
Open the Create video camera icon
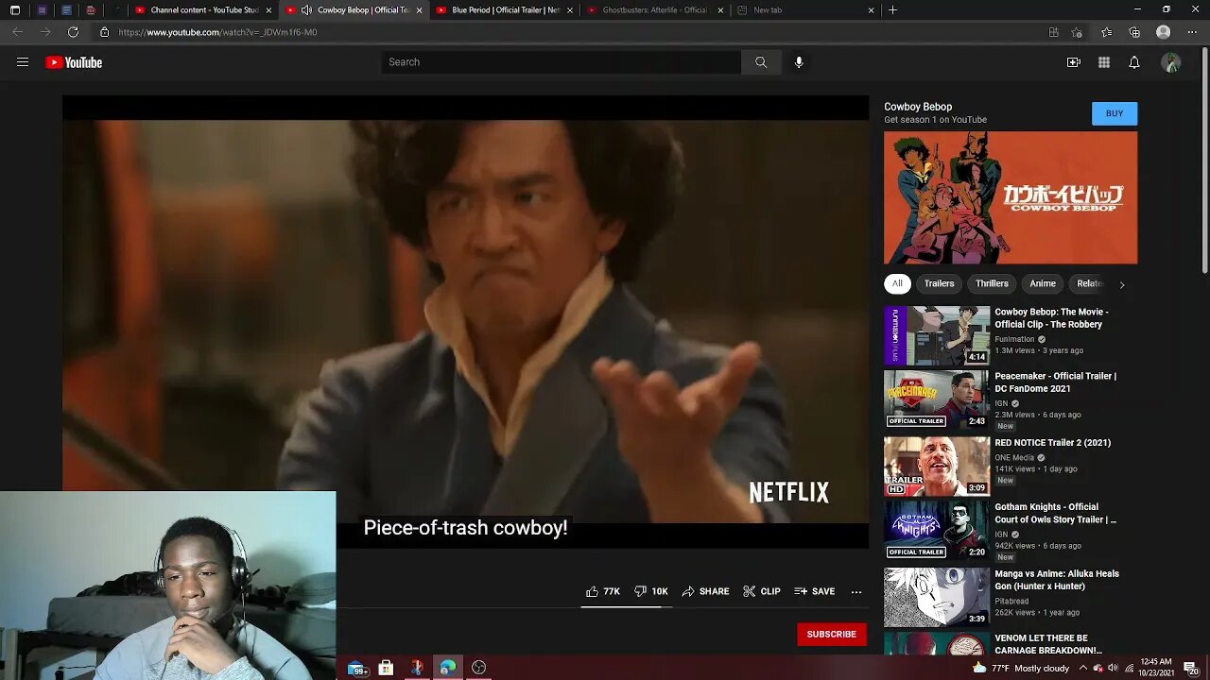coord(1074,62)
